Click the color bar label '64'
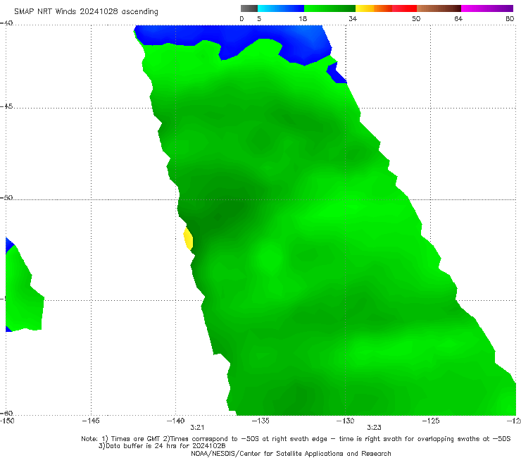This screenshot has width=521, height=458. (x=458, y=18)
